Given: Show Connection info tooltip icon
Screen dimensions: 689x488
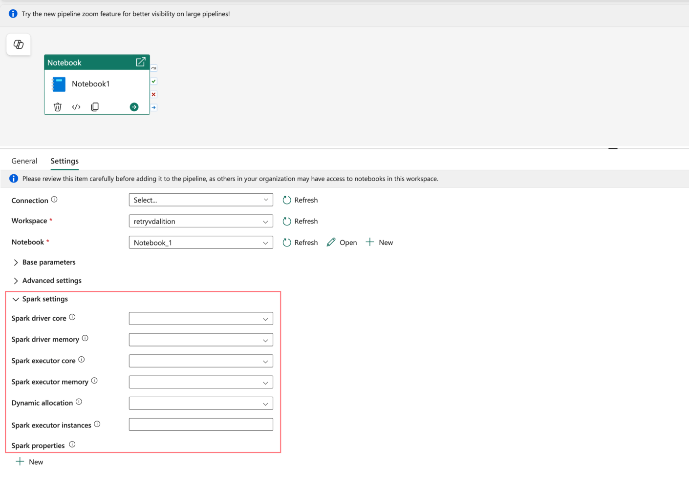Looking at the screenshot, I should tap(54, 199).
